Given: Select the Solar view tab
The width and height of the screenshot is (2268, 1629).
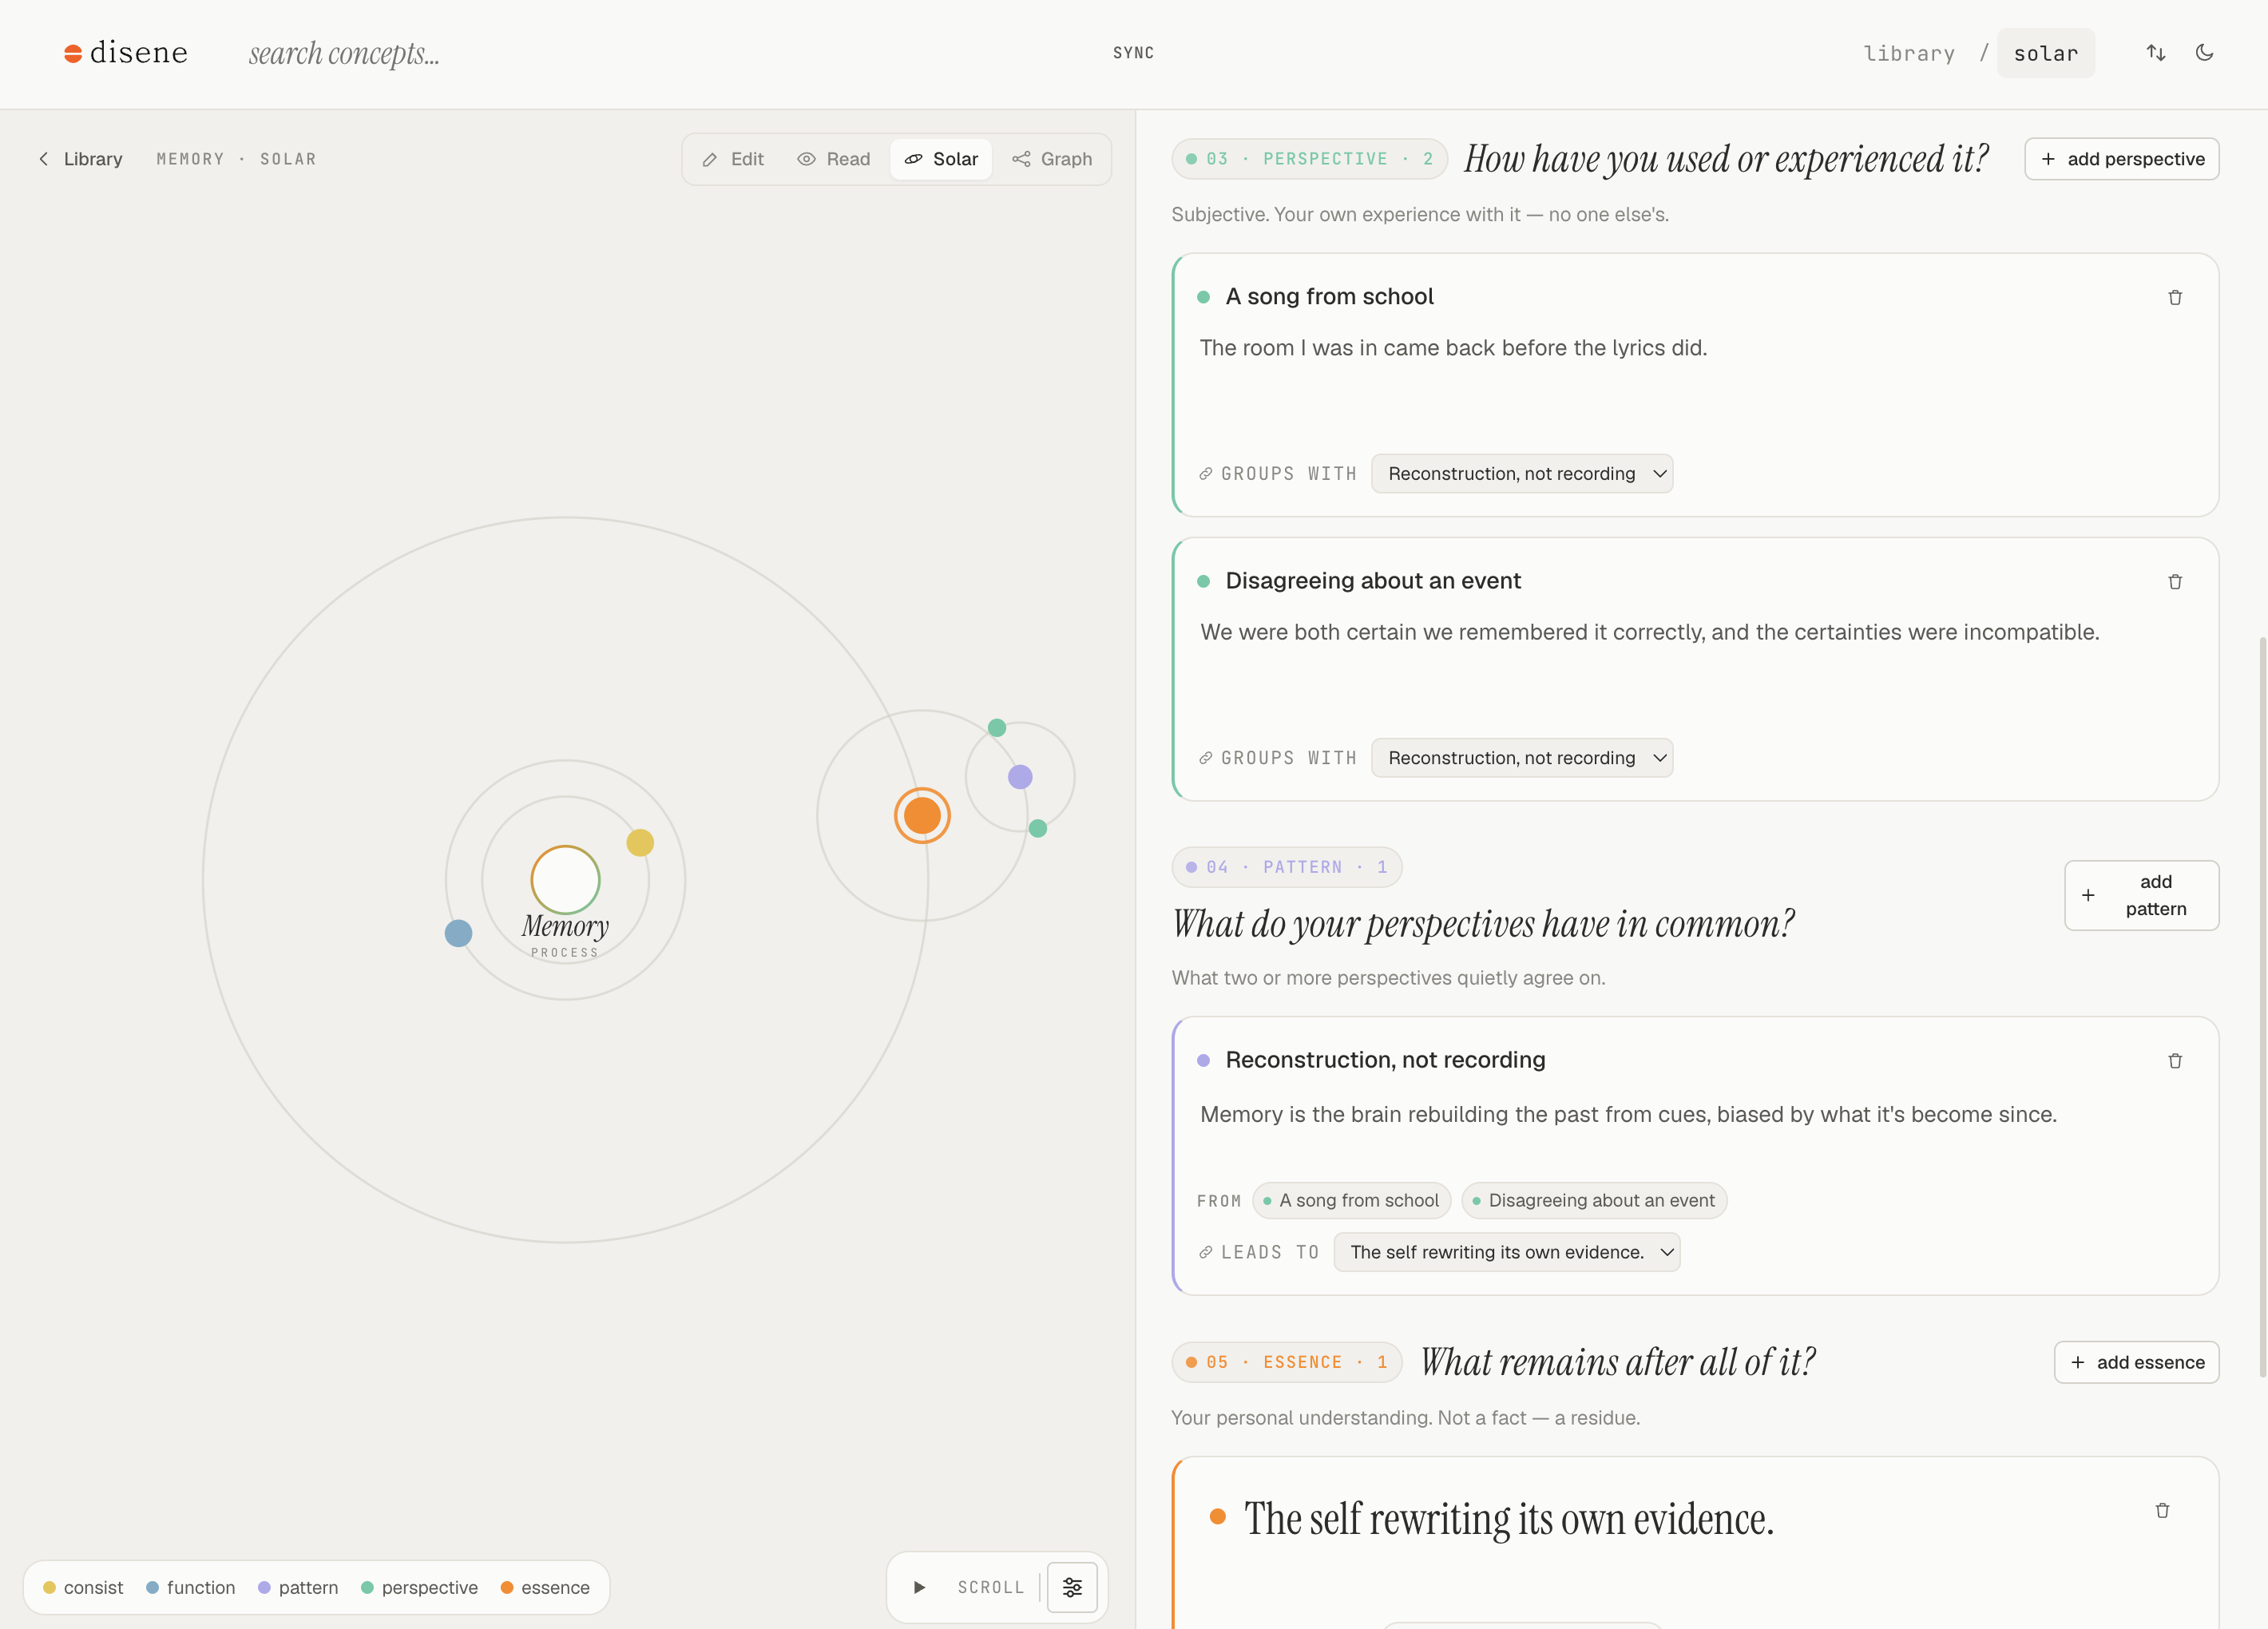Looking at the screenshot, I should coord(941,159).
